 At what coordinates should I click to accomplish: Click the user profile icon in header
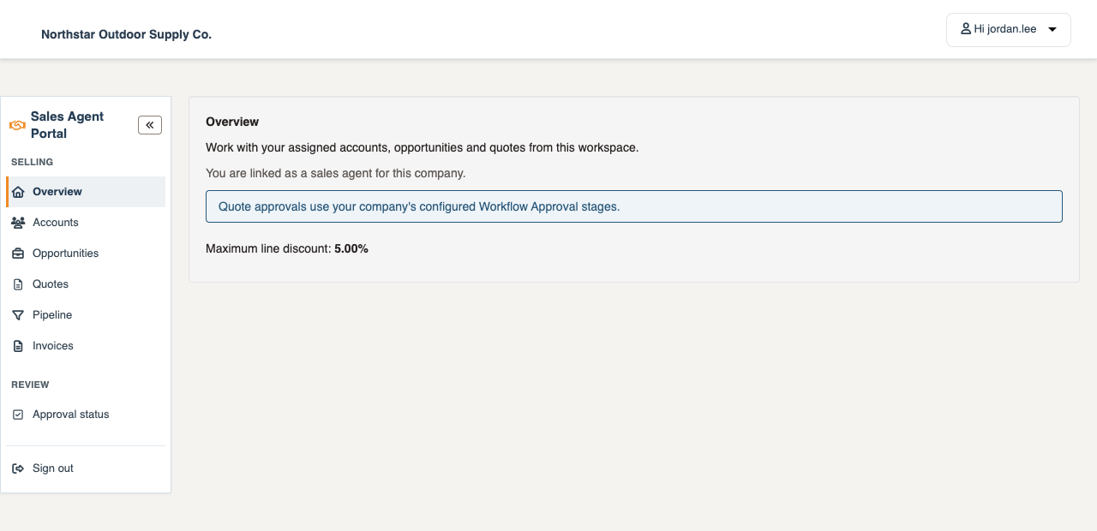[966, 29]
